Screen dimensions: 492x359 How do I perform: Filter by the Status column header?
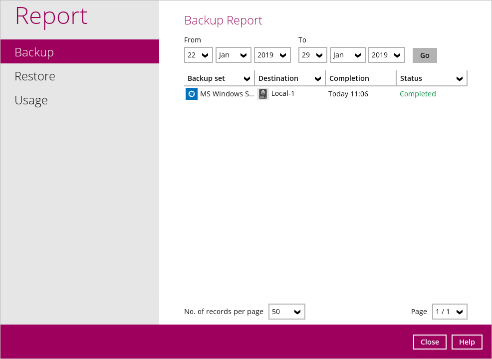pos(432,78)
